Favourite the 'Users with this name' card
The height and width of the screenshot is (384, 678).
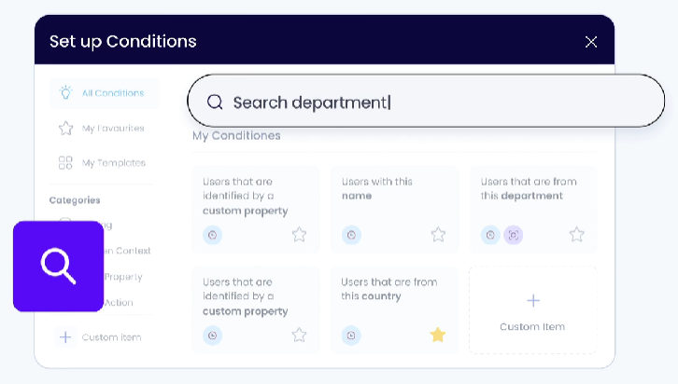(438, 234)
